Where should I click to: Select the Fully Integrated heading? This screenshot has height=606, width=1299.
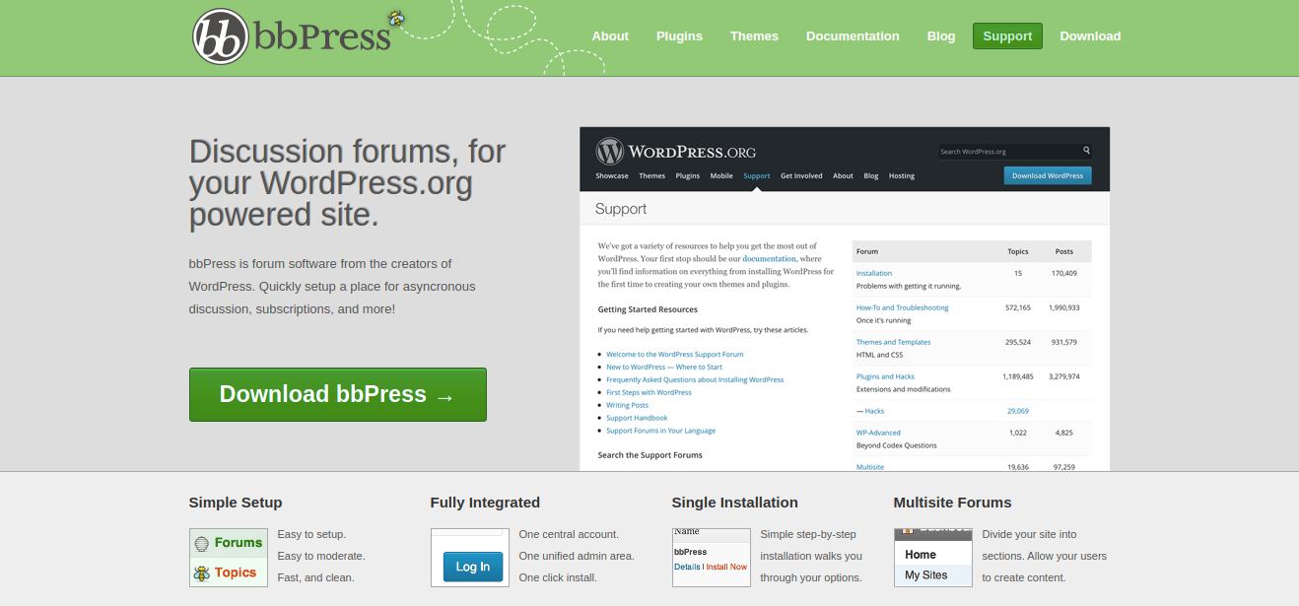pyautogui.click(x=485, y=503)
